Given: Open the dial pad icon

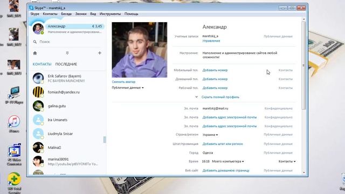Looking at the screenshot, I should pyautogui.click(x=67, y=53).
